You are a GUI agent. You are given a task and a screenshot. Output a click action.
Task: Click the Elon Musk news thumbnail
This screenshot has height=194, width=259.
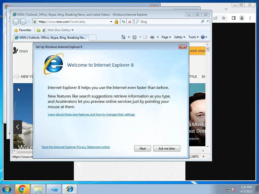(197, 115)
